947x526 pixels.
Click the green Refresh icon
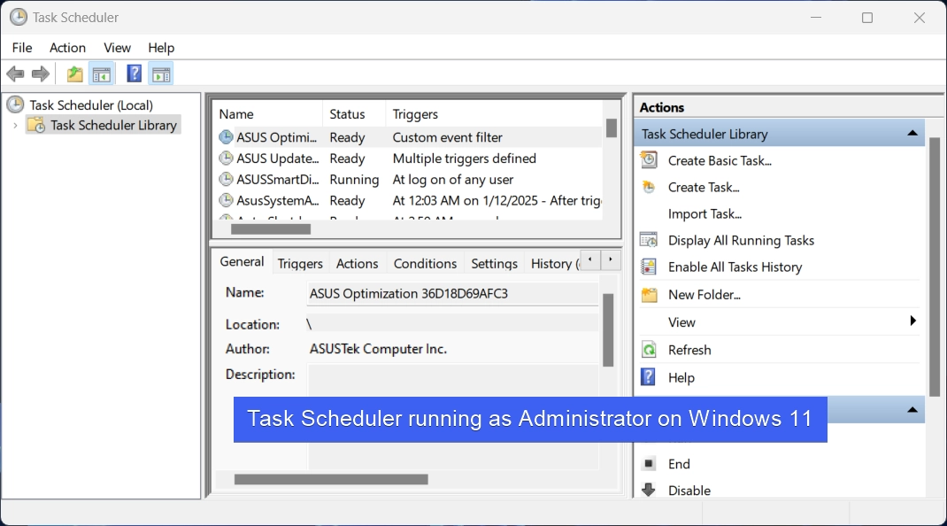649,350
